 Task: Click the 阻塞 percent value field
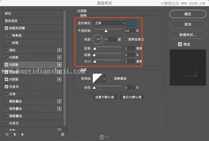click(x=130, y=55)
